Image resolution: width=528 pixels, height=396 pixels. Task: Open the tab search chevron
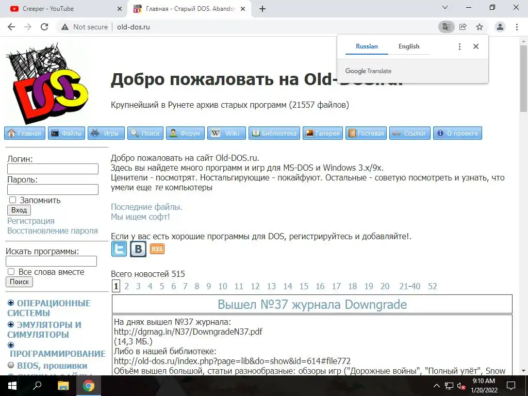click(x=445, y=7)
